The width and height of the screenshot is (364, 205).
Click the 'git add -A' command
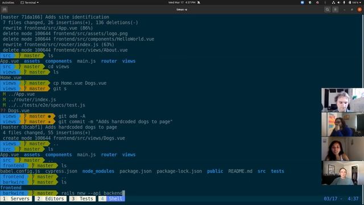tap(72, 116)
